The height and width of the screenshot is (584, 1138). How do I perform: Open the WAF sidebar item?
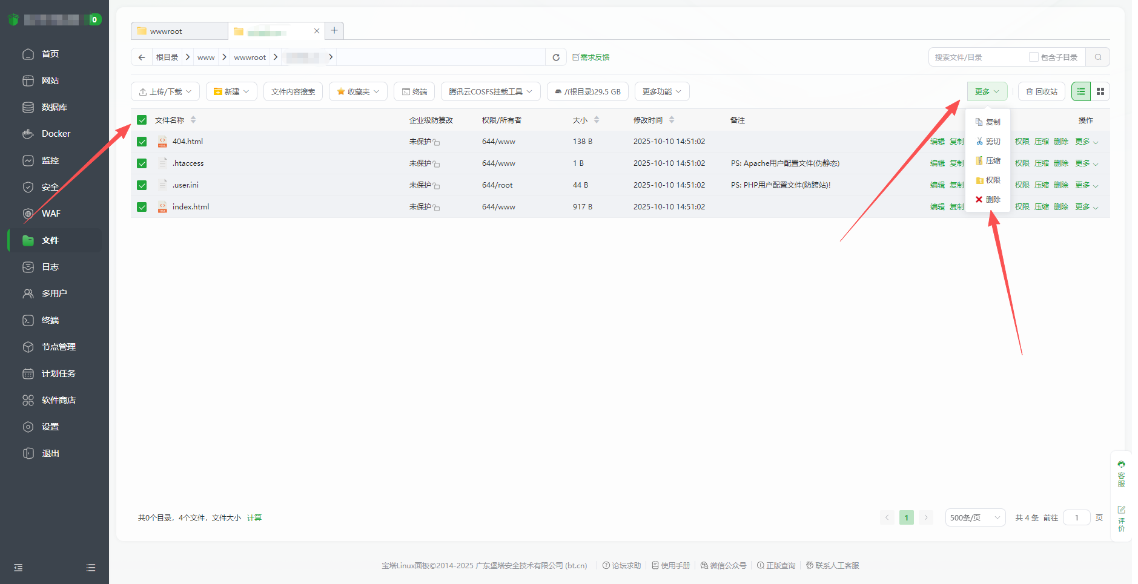(x=51, y=214)
